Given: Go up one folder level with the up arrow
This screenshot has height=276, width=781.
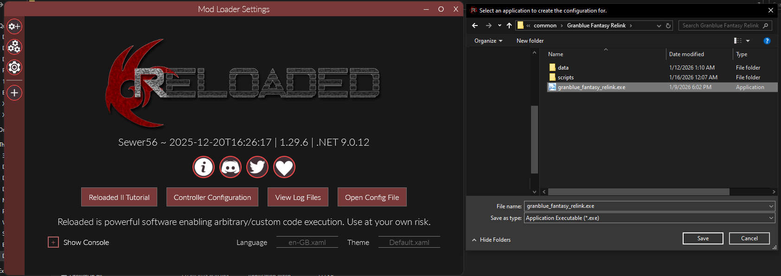Looking at the screenshot, I should [509, 26].
